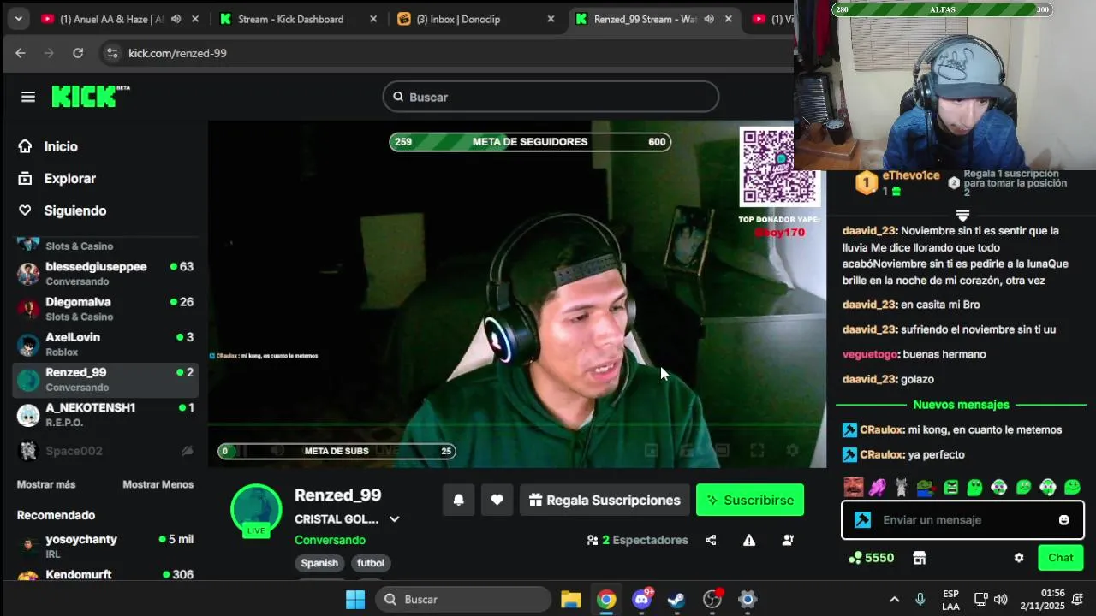This screenshot has width=1096, height=616.
Task: Go to Inicio in the sidebar
Action: pyautogui.click(x=48, y=146)
